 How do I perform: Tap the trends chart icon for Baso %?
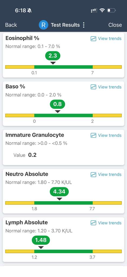(x=93, y=87)
